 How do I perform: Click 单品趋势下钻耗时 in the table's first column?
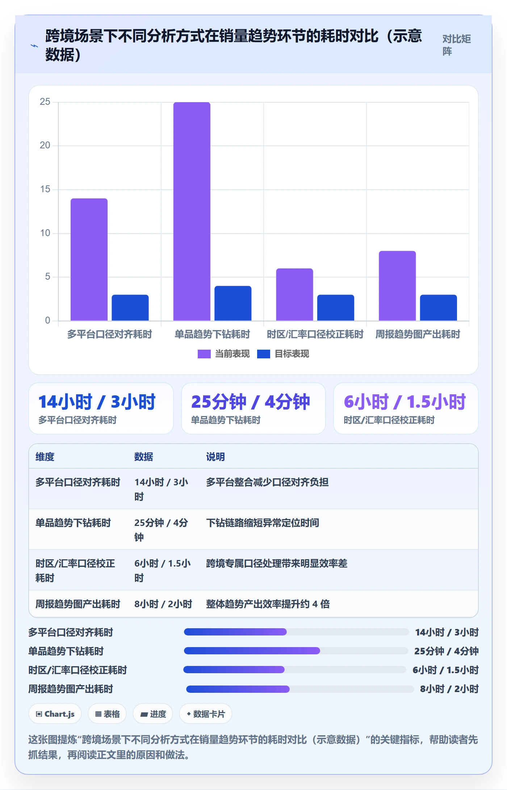[73, 523]
